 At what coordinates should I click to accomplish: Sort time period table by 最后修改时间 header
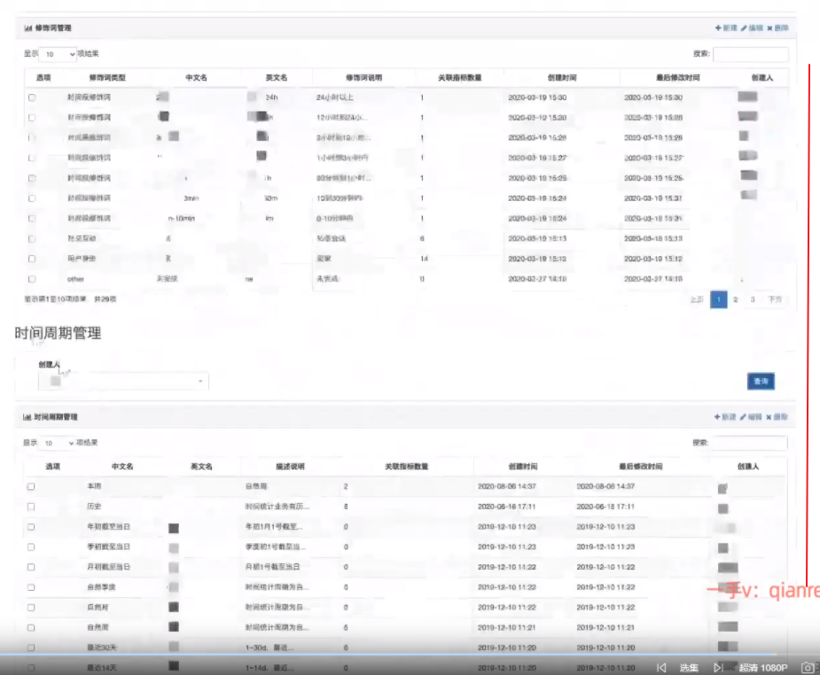click(641, 467)
